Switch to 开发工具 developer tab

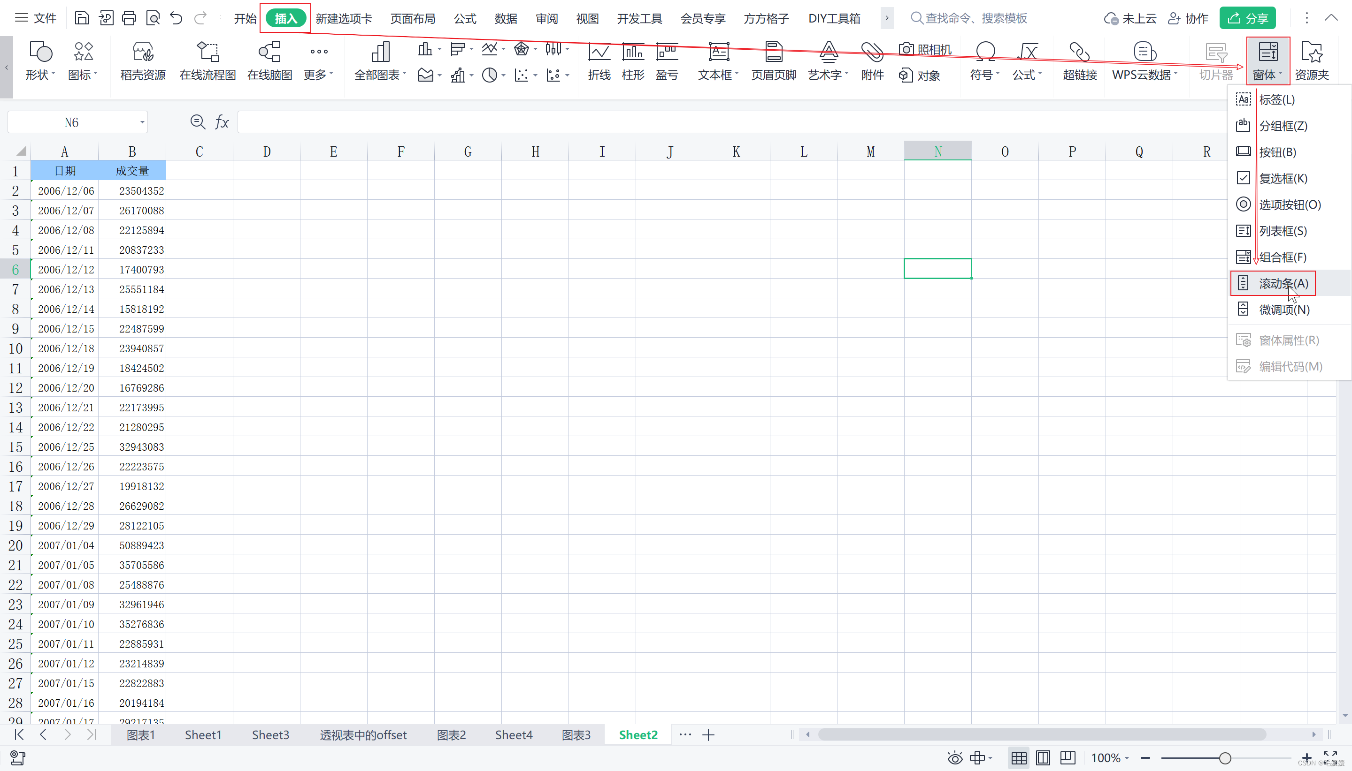(640, 19)
